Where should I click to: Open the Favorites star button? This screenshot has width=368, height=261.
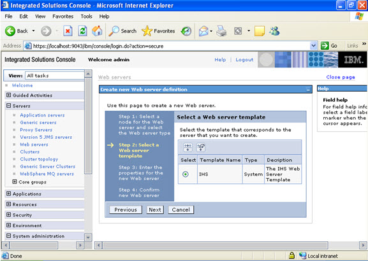click(x=158, y=31)
